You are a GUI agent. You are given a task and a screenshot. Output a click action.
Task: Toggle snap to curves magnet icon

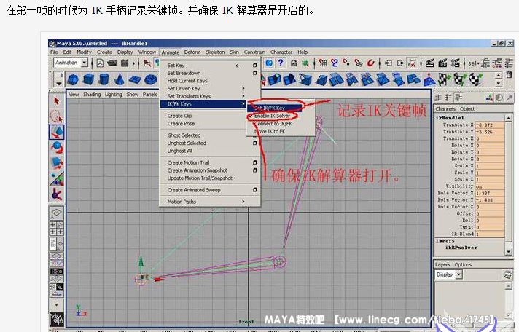(x=335, y=63)
